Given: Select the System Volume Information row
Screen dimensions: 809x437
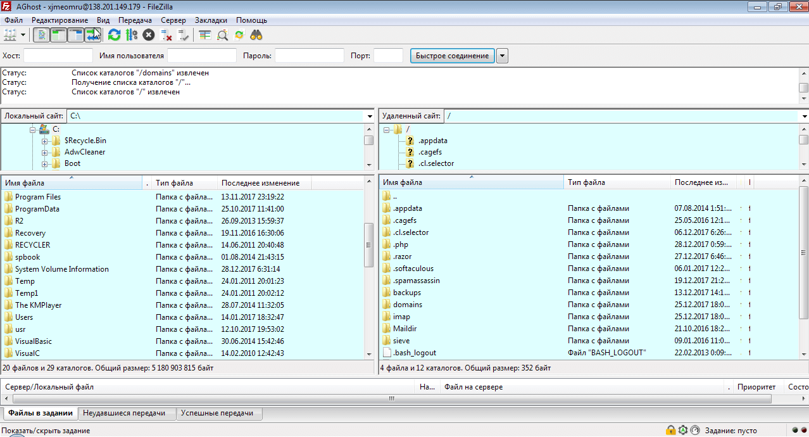Looking at the screenshot, I should (182, 269).
